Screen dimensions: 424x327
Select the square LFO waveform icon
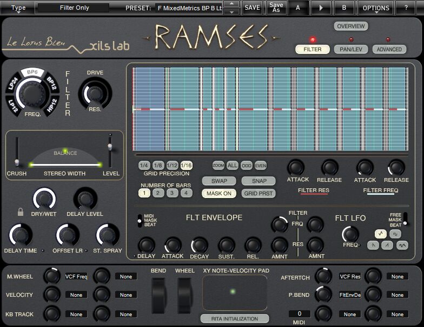tap(395, 234)
